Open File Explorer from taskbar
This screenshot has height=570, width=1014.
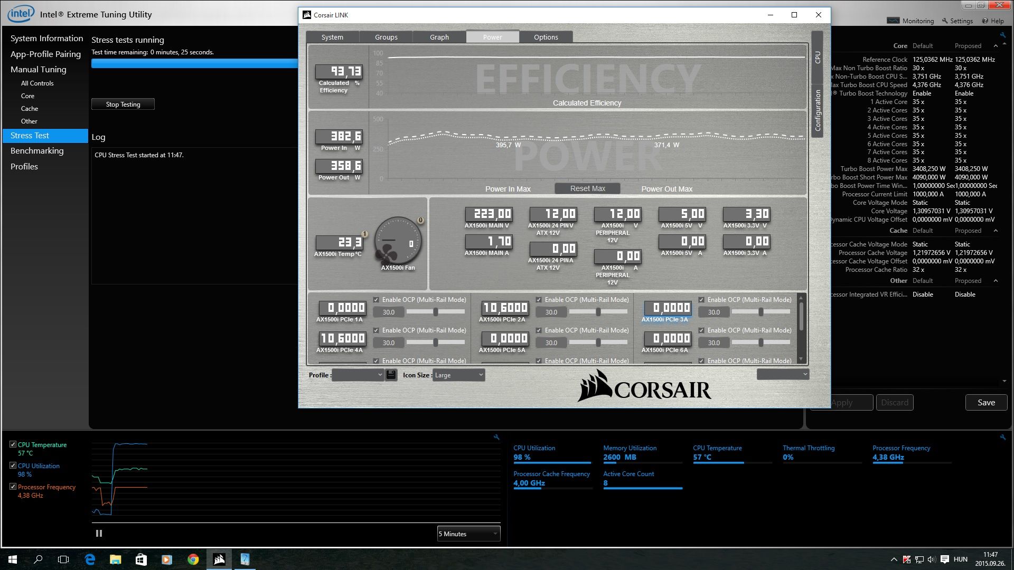[x=115, y=559]
